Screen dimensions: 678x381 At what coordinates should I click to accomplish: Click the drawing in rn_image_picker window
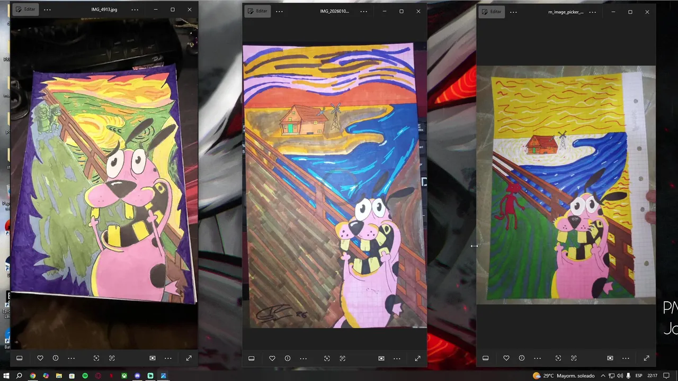(x=566, y=185)
